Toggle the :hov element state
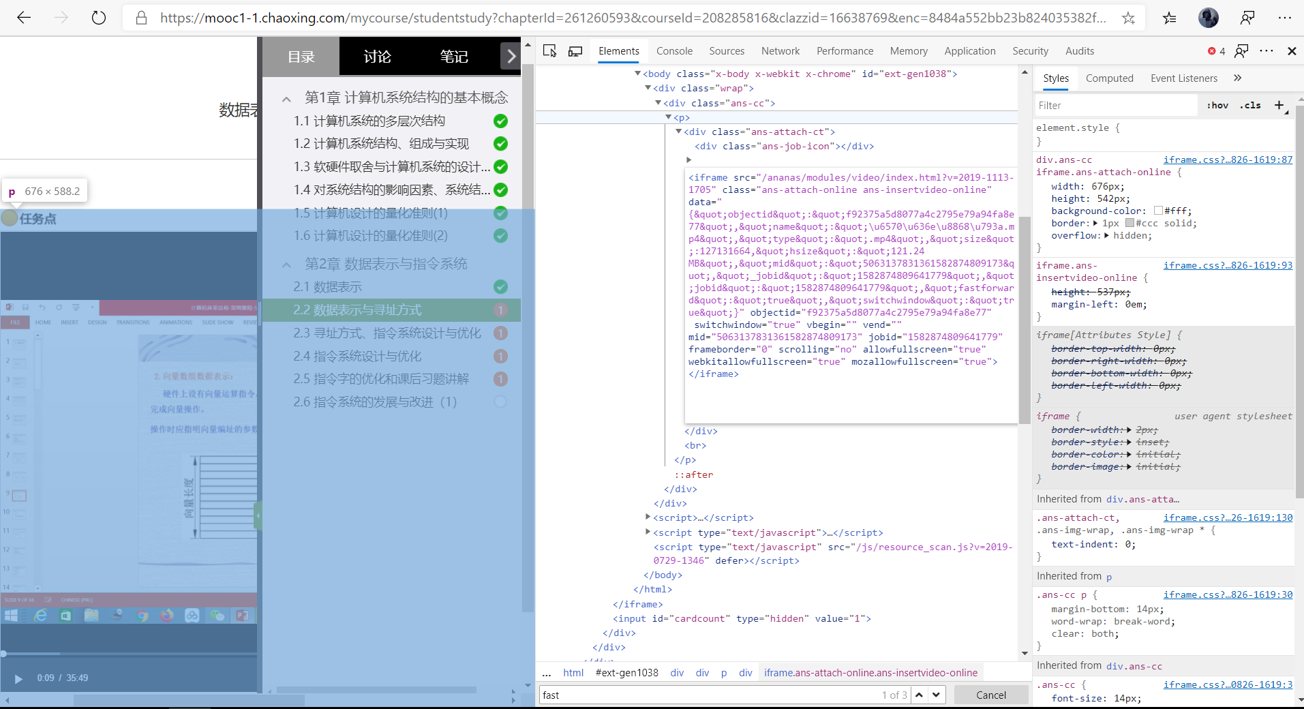This screenshot has height=709, width=1304. (1217, 105)
